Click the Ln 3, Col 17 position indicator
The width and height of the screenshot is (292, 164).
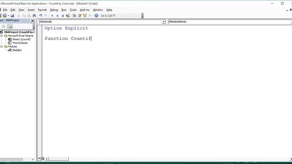(108, 15)
